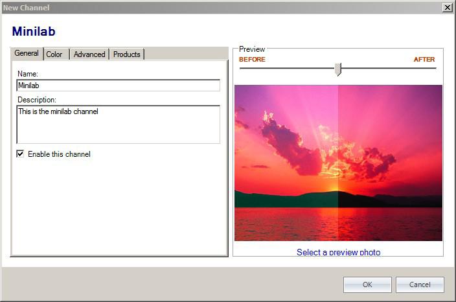Open the Color tab
This screenshot has height=302, width=456.
56,54
